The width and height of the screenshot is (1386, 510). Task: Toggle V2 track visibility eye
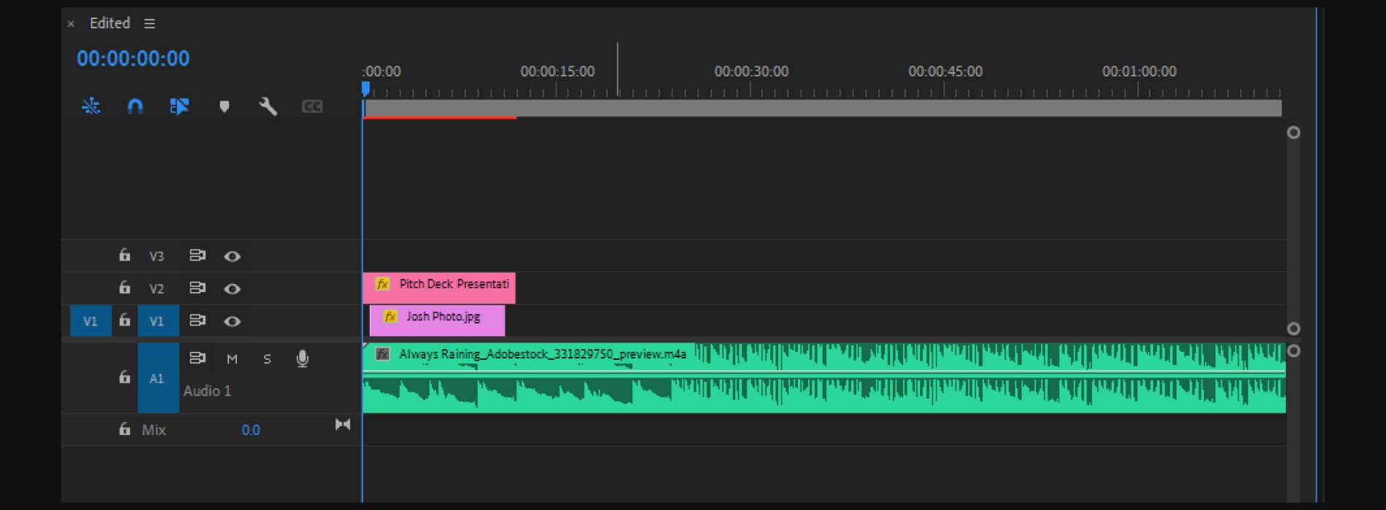click(x=232, y=289)
